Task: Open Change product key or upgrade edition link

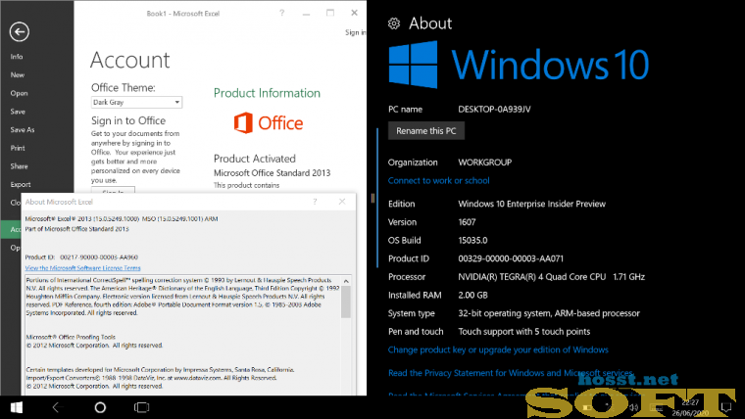Action: [498, 350]
